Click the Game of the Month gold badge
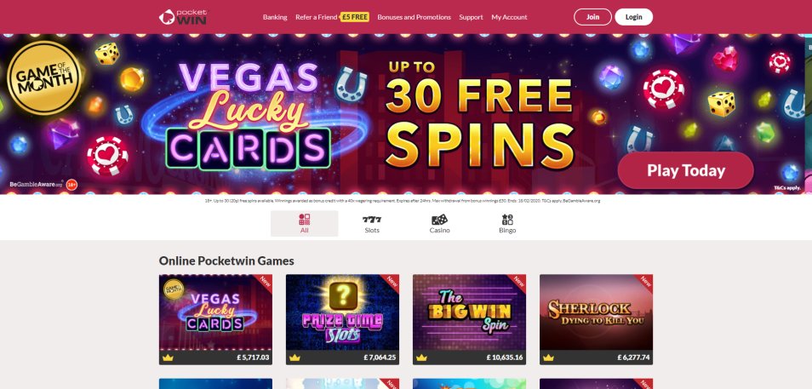 coord(44,77)
